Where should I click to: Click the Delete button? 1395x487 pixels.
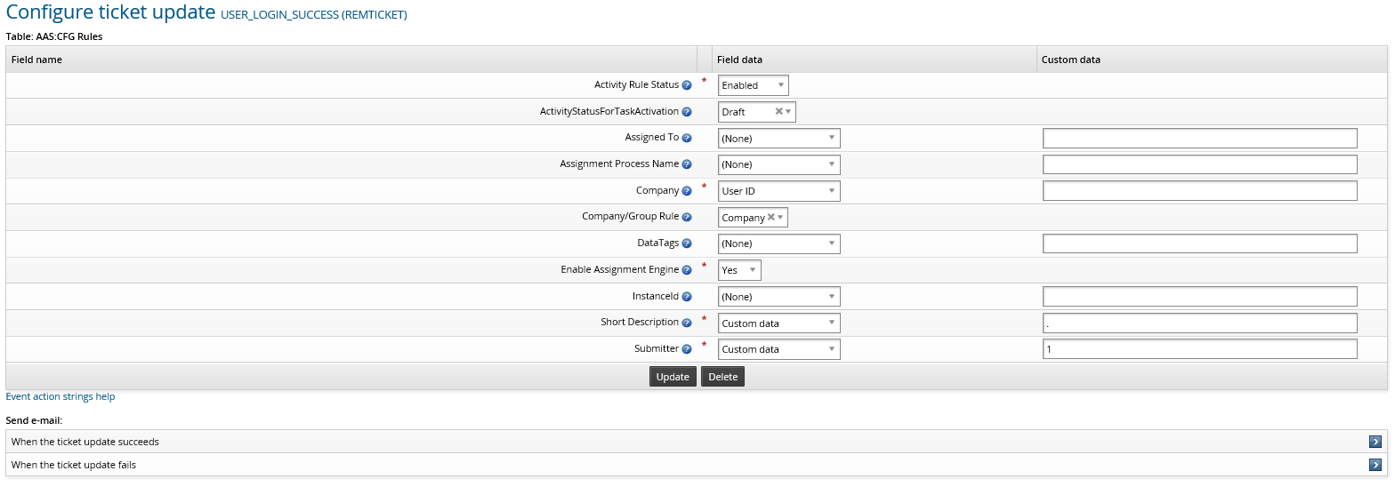click(x=722, y=377)
